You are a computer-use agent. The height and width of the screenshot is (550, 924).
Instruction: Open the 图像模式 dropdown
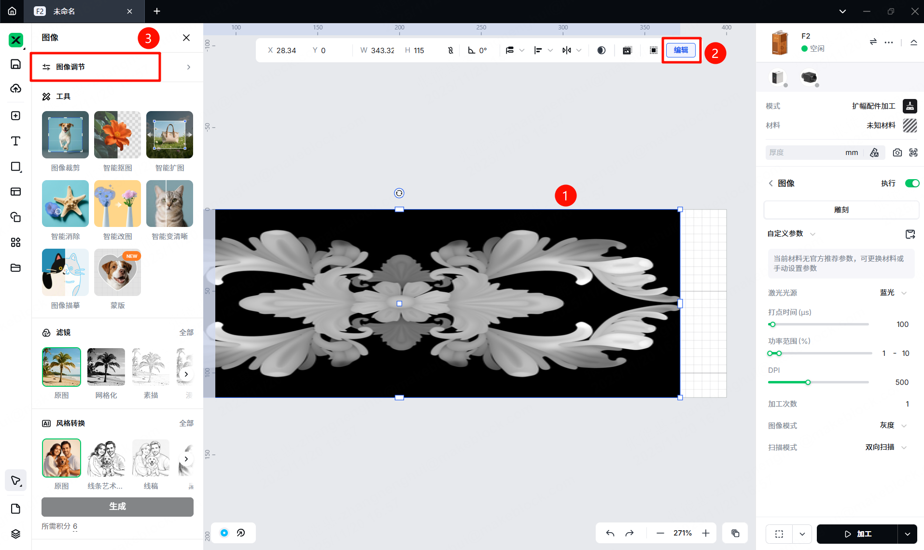tap(893, 425)
